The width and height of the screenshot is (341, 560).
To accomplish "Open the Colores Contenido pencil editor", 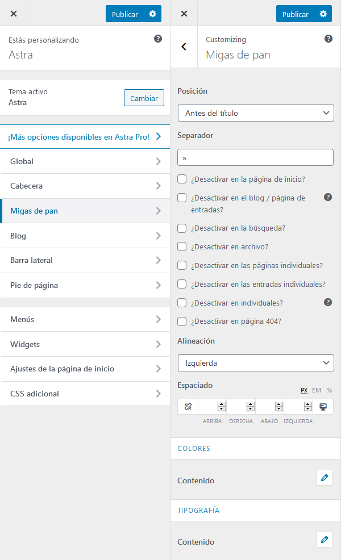I will (x=325, y=478).
